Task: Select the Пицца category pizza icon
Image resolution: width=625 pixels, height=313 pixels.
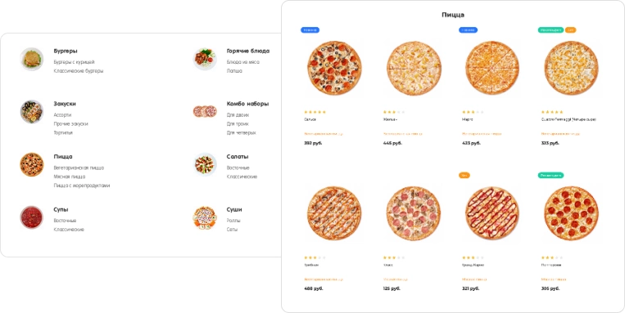Action: tap(32, 164)
